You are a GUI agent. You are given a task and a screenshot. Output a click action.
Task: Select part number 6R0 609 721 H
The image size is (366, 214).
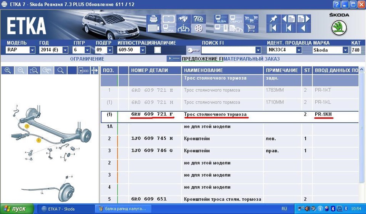click(152, 102)
